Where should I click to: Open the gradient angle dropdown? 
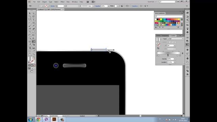pyautogui.click(x=175, y=45)
